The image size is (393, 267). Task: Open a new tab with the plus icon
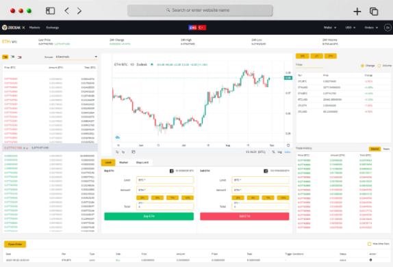pos(357,11)
